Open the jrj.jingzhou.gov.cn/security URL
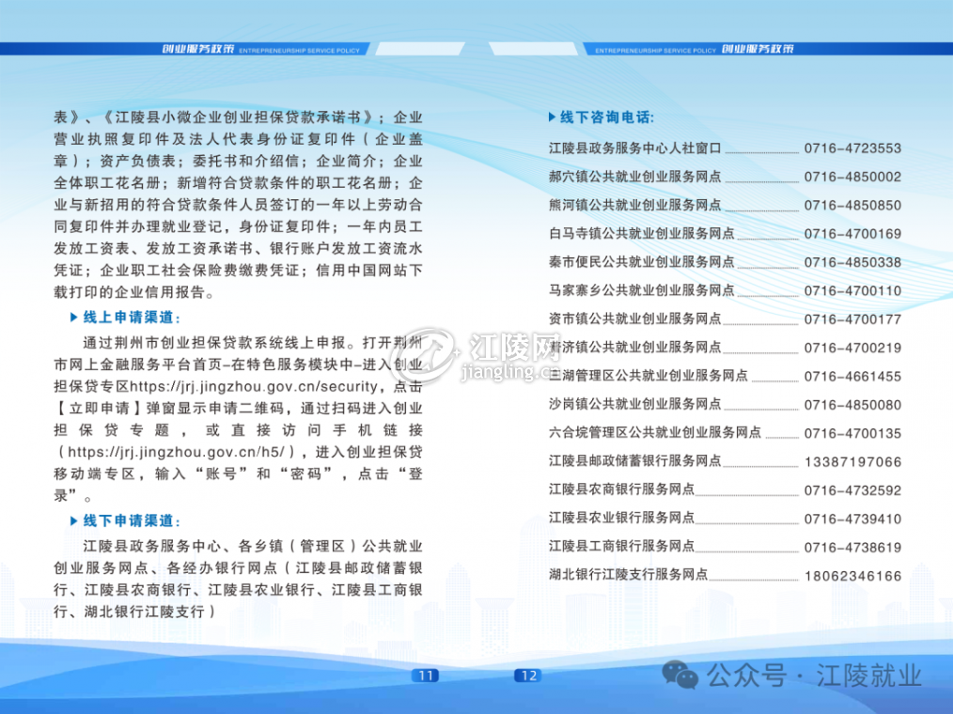Screen dimensions: 953x714 pyautogui.click(x=254, y=386)
